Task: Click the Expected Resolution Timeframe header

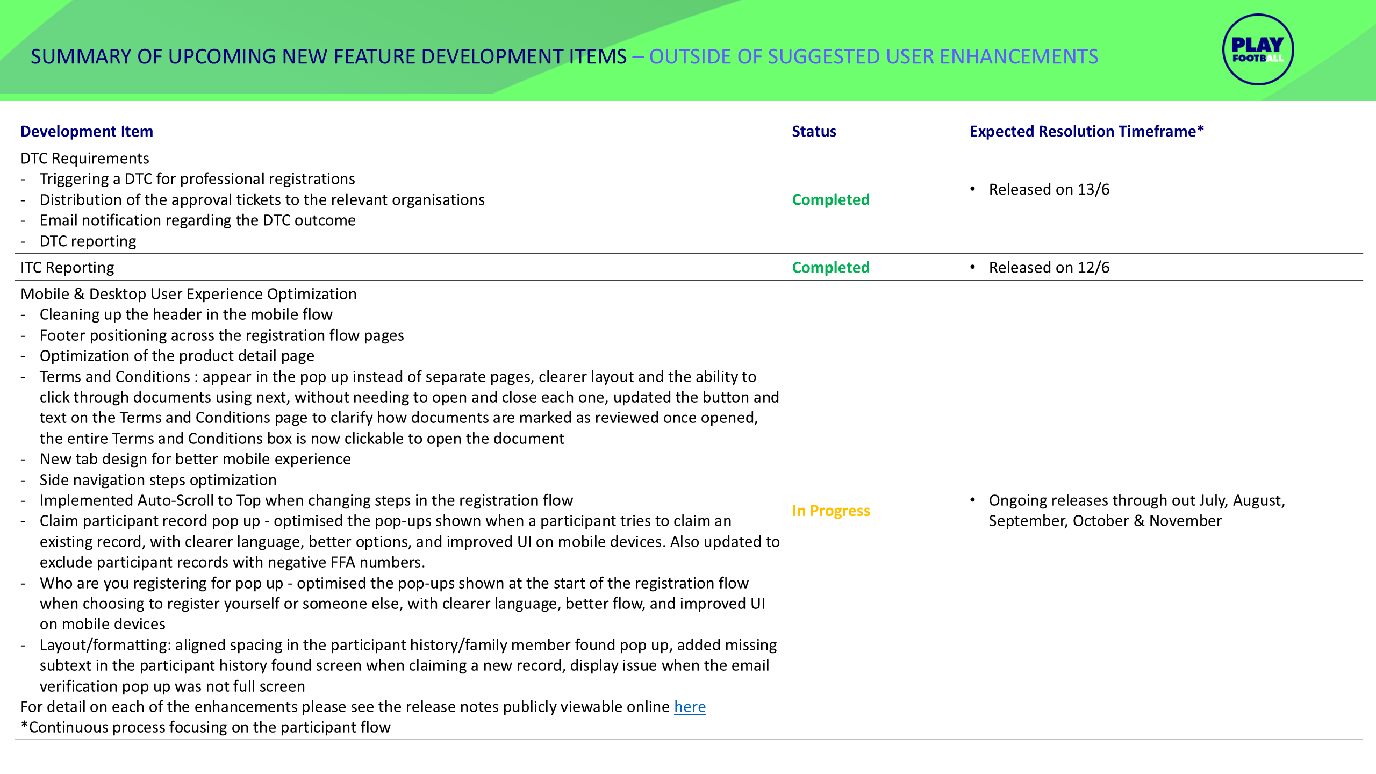Action: click(x=1086, y=131)
